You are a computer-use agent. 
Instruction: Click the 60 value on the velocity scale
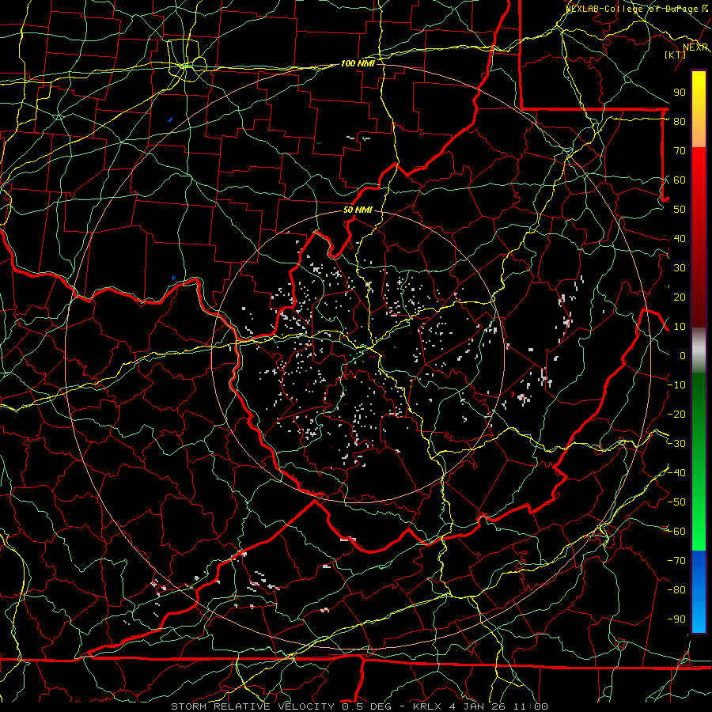[680, 180]
